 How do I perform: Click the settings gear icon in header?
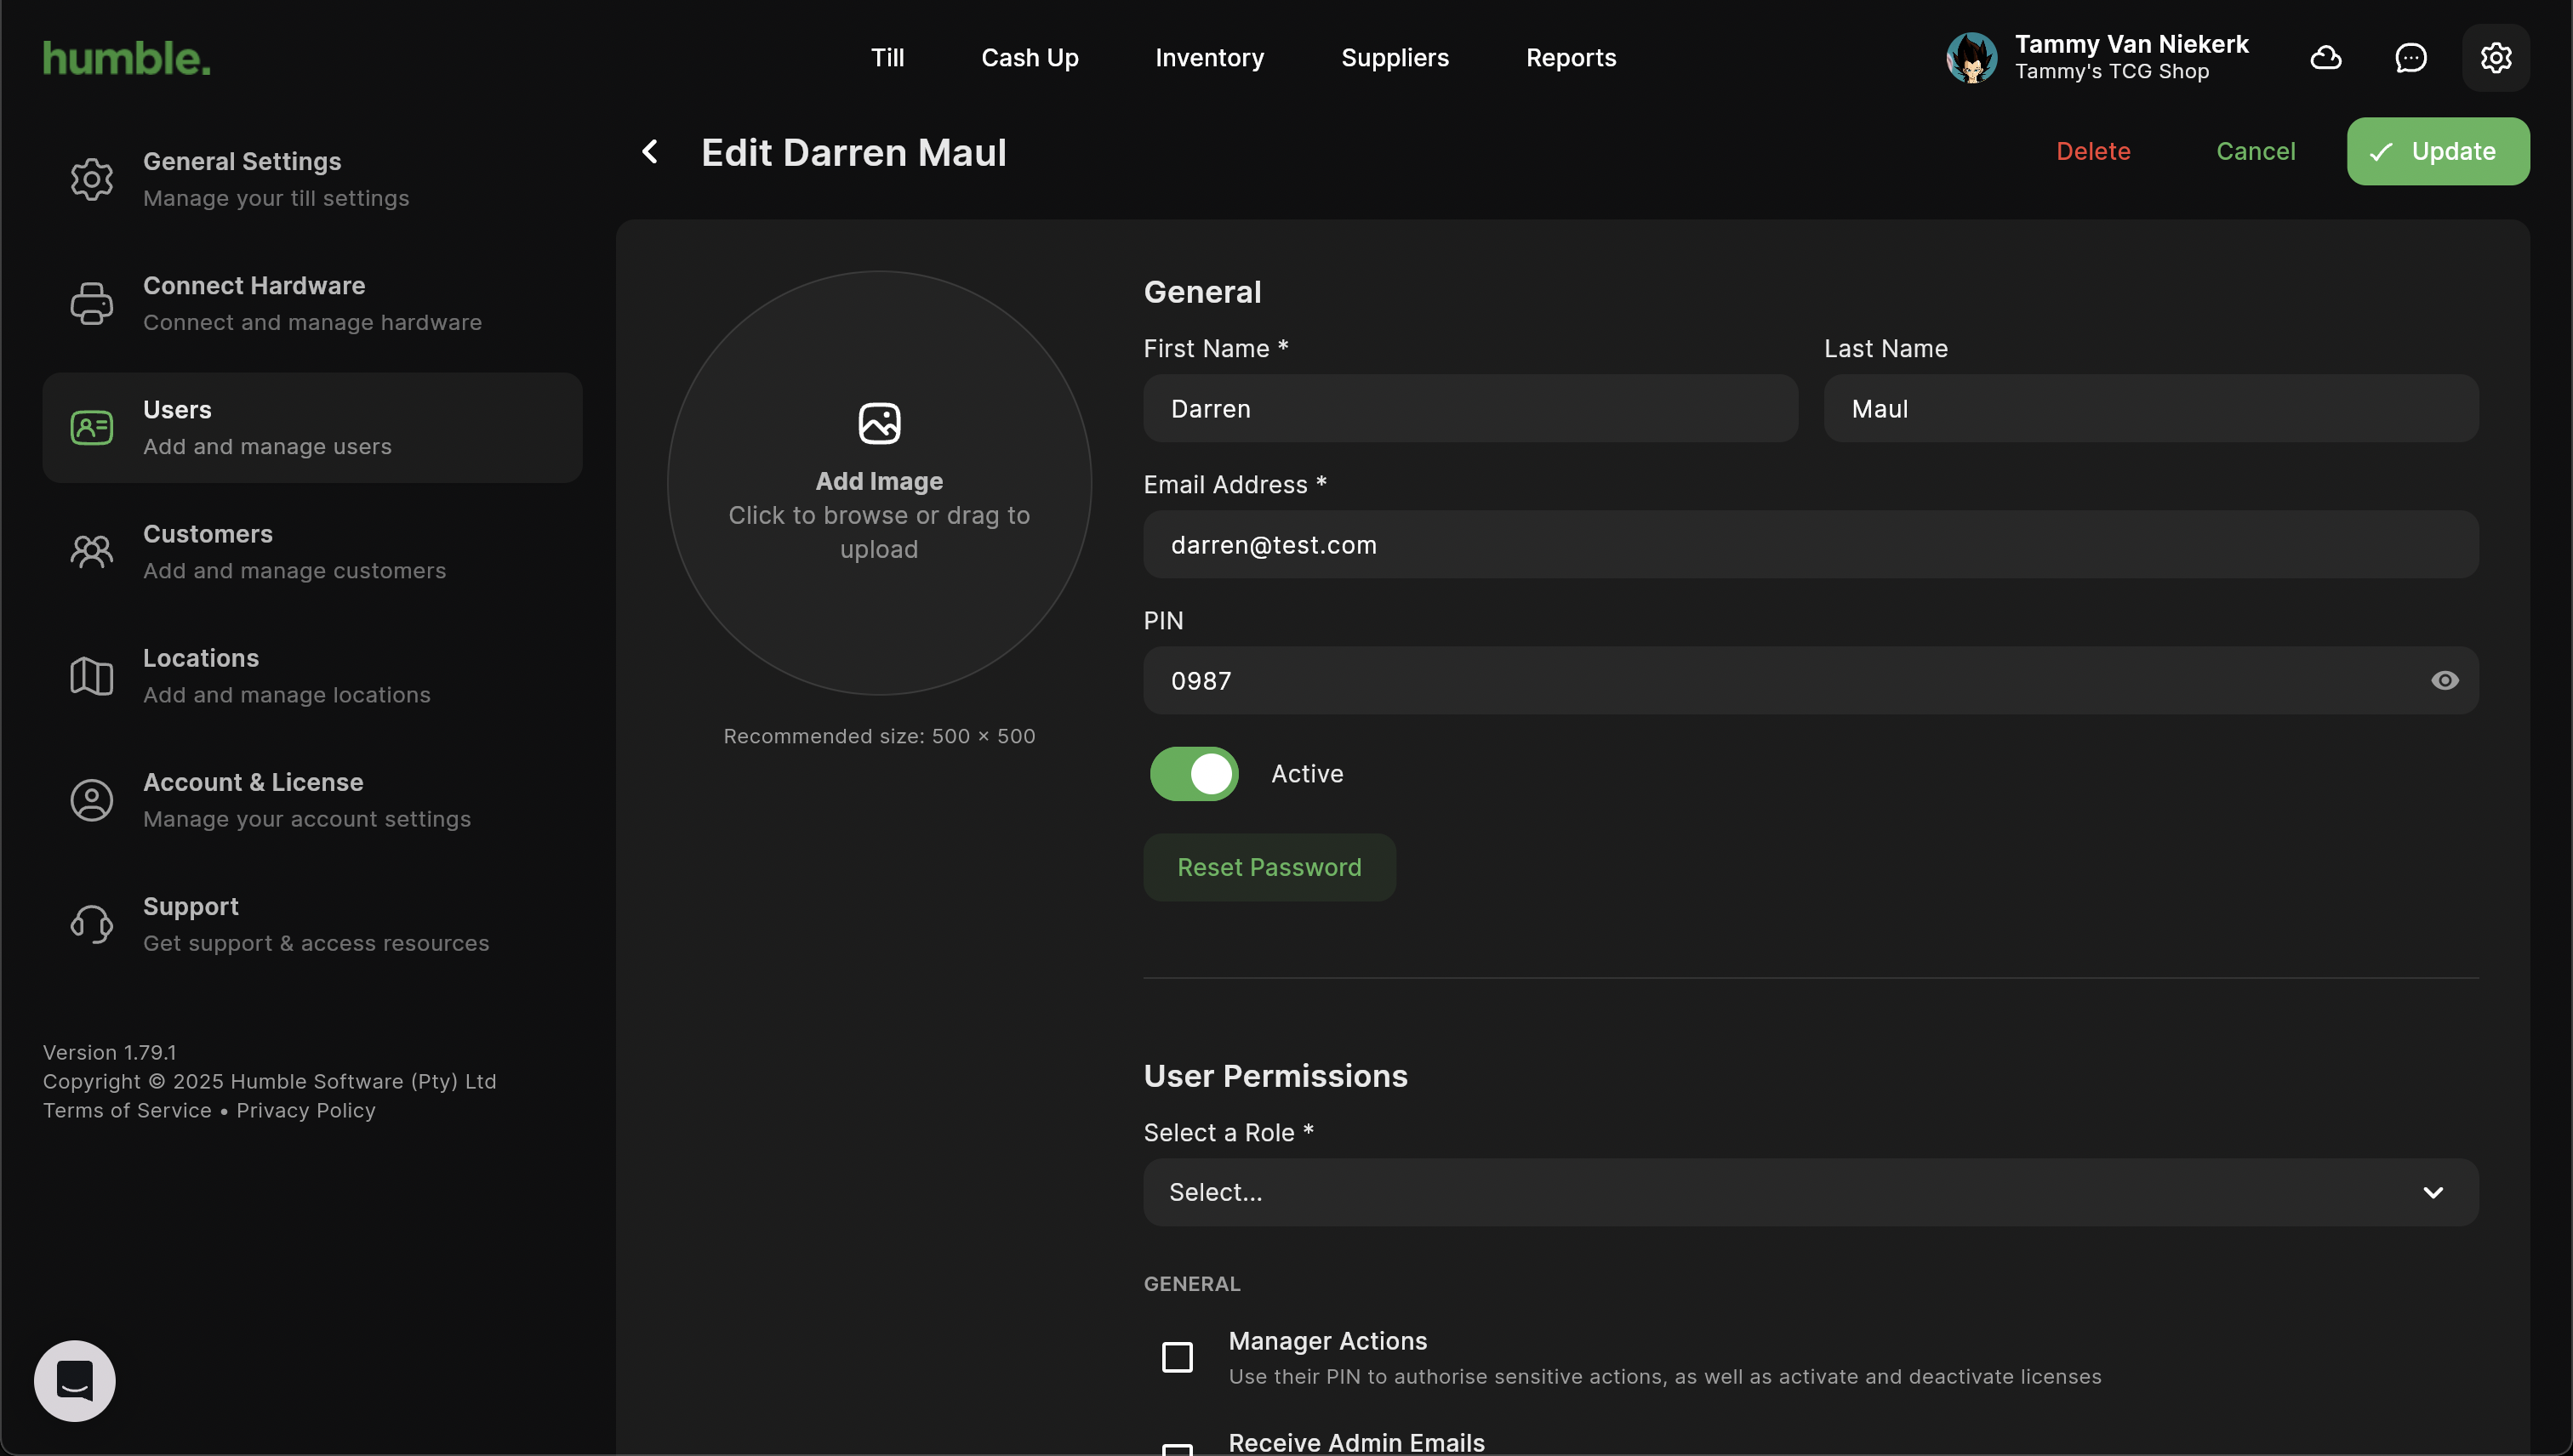pos(2496,58)
